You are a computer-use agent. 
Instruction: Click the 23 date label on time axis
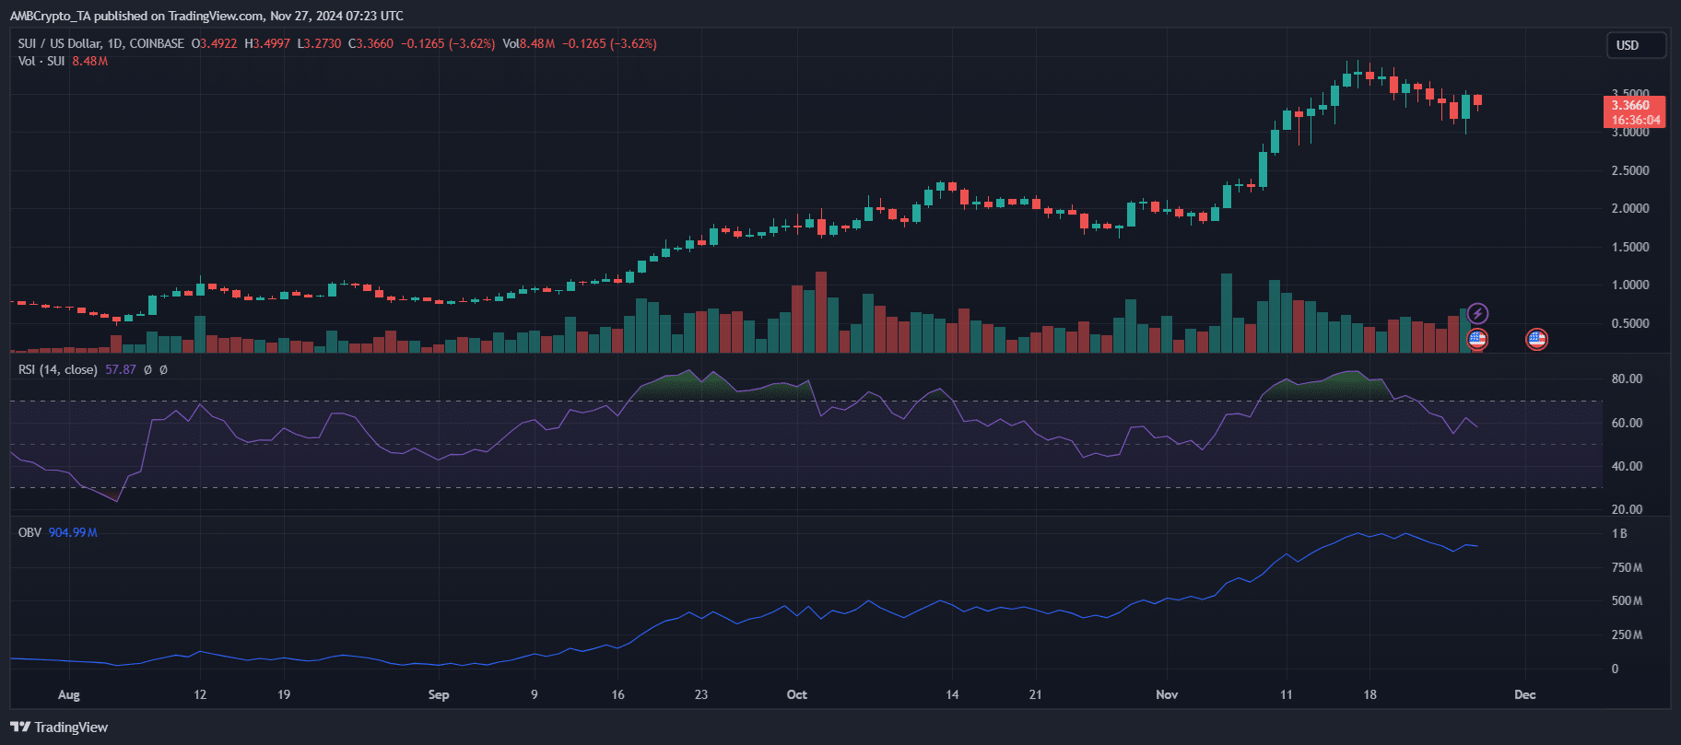click(x=701, y=694)
